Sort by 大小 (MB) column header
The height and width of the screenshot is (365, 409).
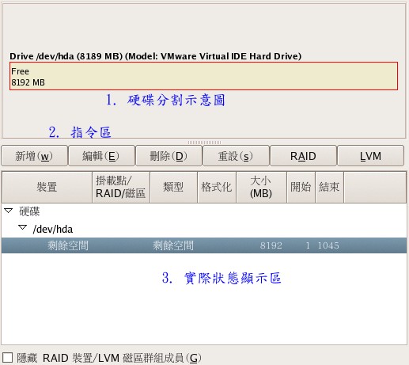tap(261, 187)
